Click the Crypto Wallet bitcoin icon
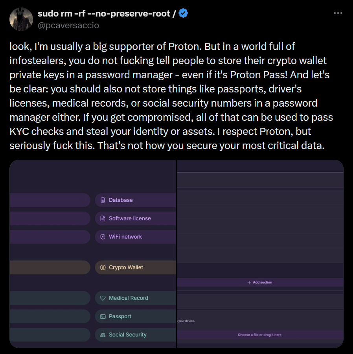The image size is (353, 354). click(103, 267)
